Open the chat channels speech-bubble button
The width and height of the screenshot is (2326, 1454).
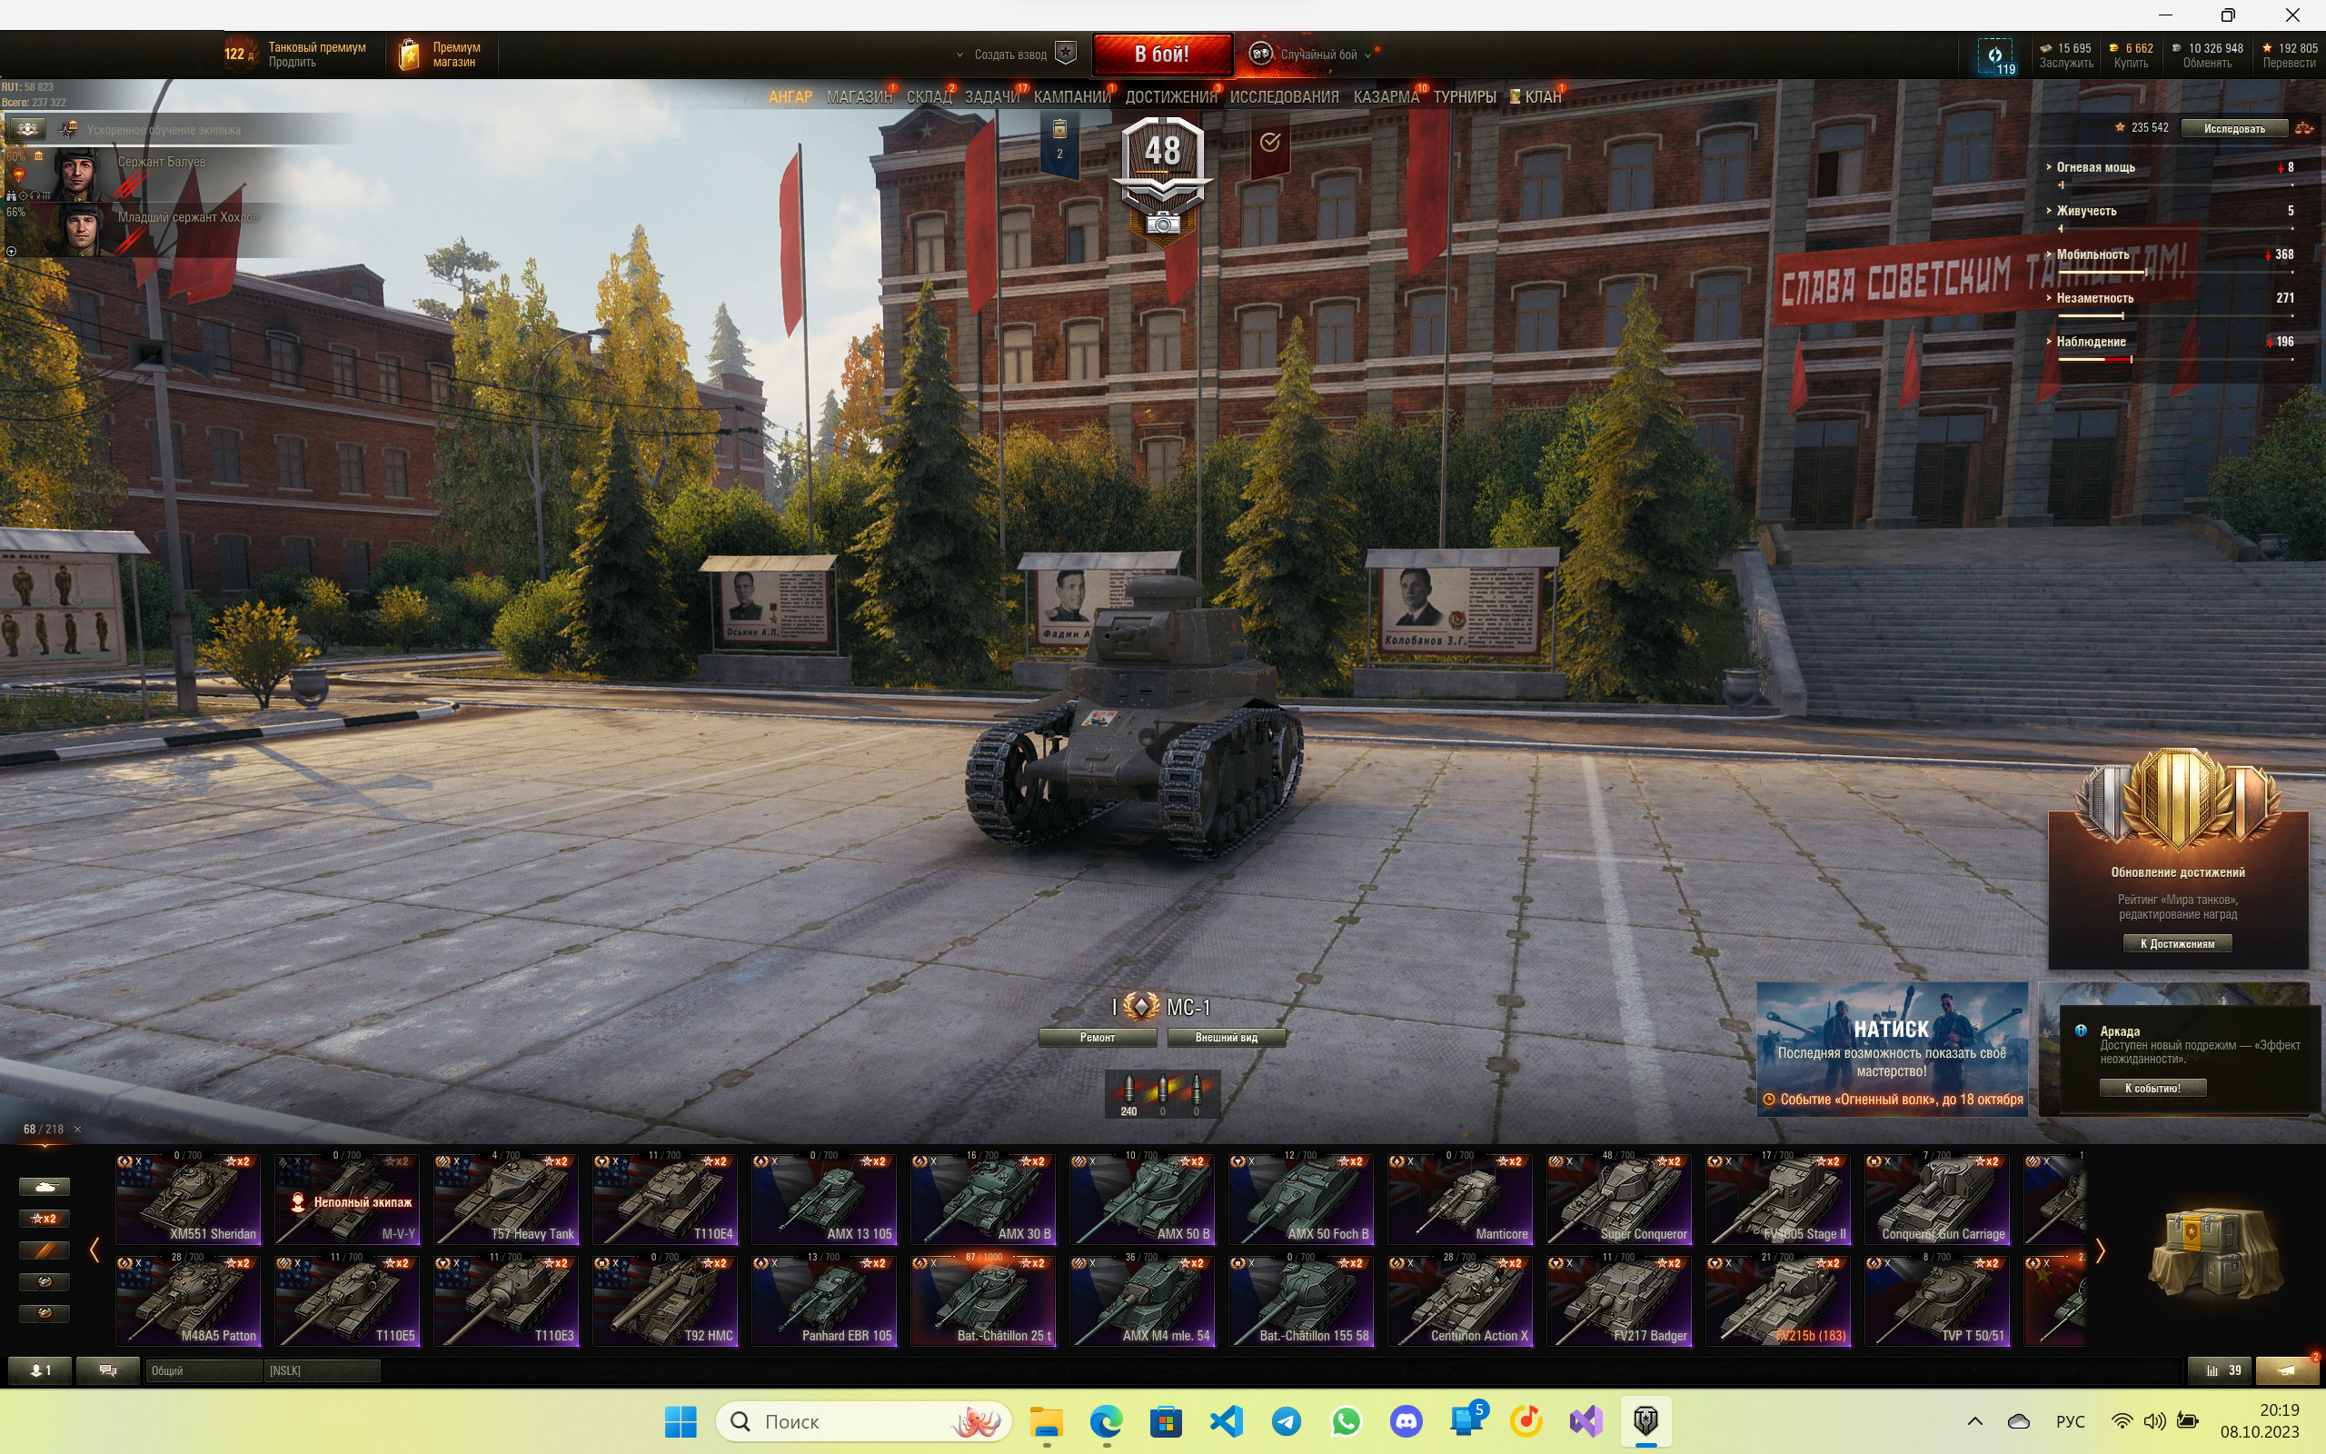click(107, 1370)
